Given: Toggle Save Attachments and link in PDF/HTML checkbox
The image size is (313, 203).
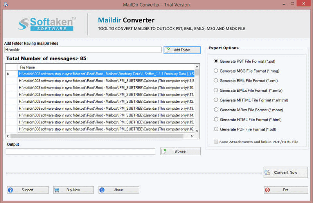Looking at the screenshot, I should tap(216, 142).
